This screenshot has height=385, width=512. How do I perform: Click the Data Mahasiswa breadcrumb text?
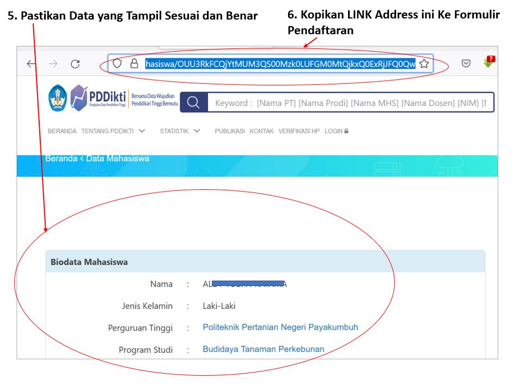[118, 158]
